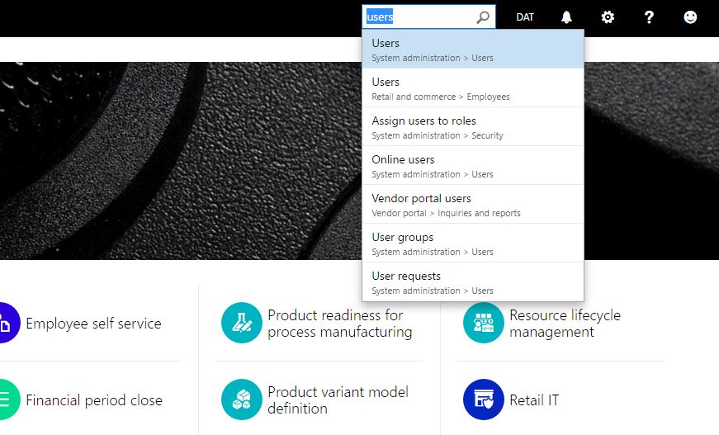
Task: Open the notifications bell
Action: point(566,17)
